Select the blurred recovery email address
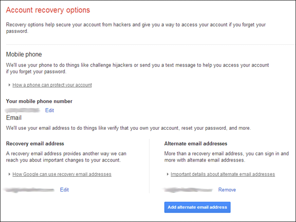This screenshot has width=296, height=222. point(29,190)
